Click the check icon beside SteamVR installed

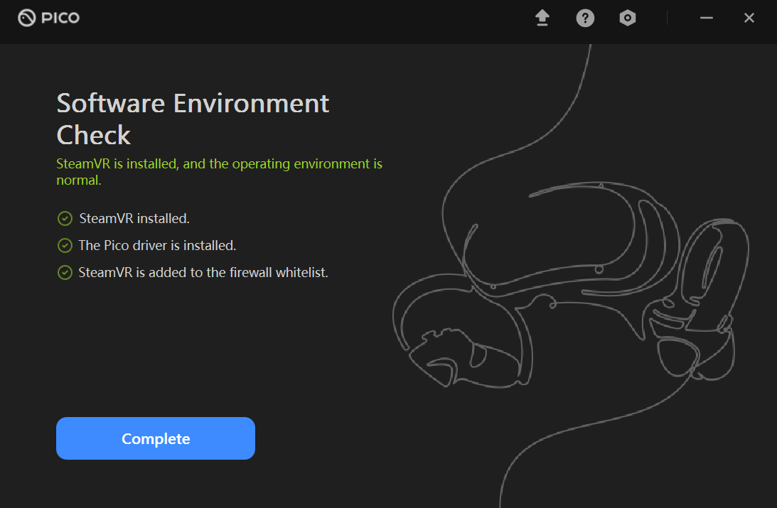[65, 218]
